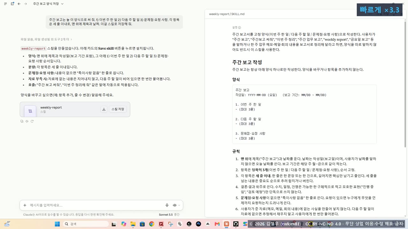This screenshot has height=229, width=408.
Task: Read the response aloud with speaker icon
Action: [x=27, y=121]
